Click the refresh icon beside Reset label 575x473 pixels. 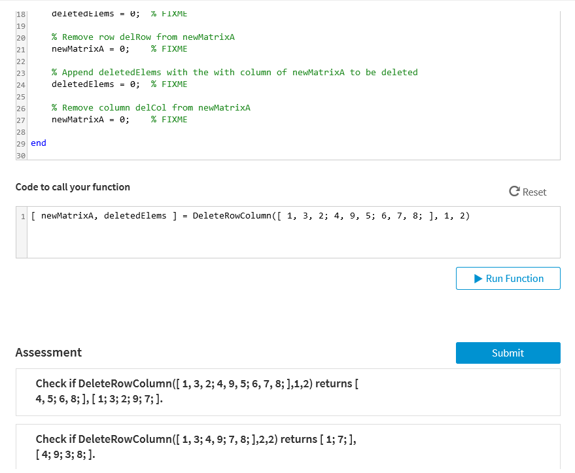point(516,192)
